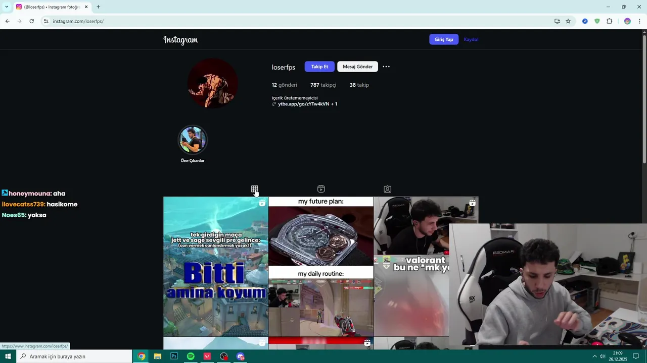Image resolution: width=647 pixels, height=363 pixels.
Task: Go forward with the browser forward arrow
Action: pos(19,21)
